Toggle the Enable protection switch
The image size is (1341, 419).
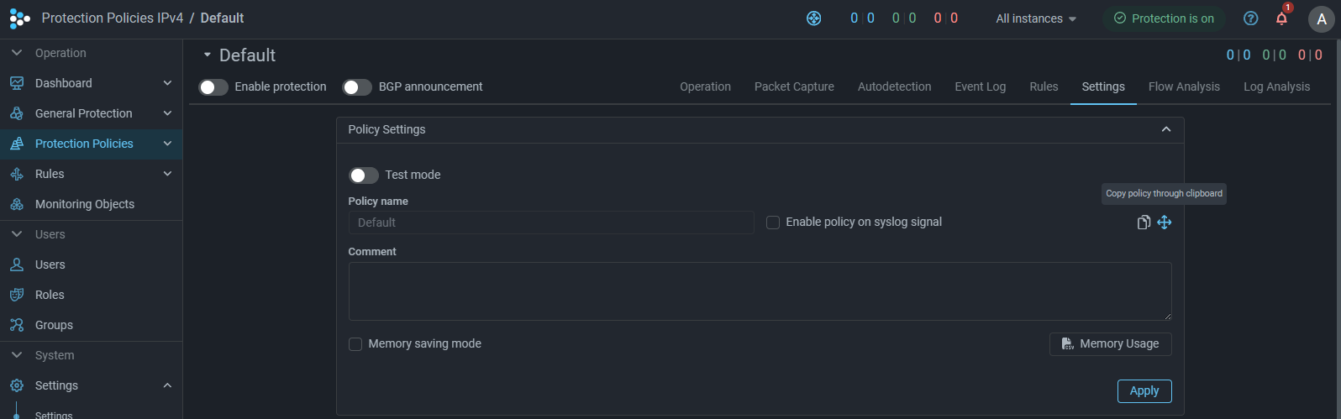point(213,87)
